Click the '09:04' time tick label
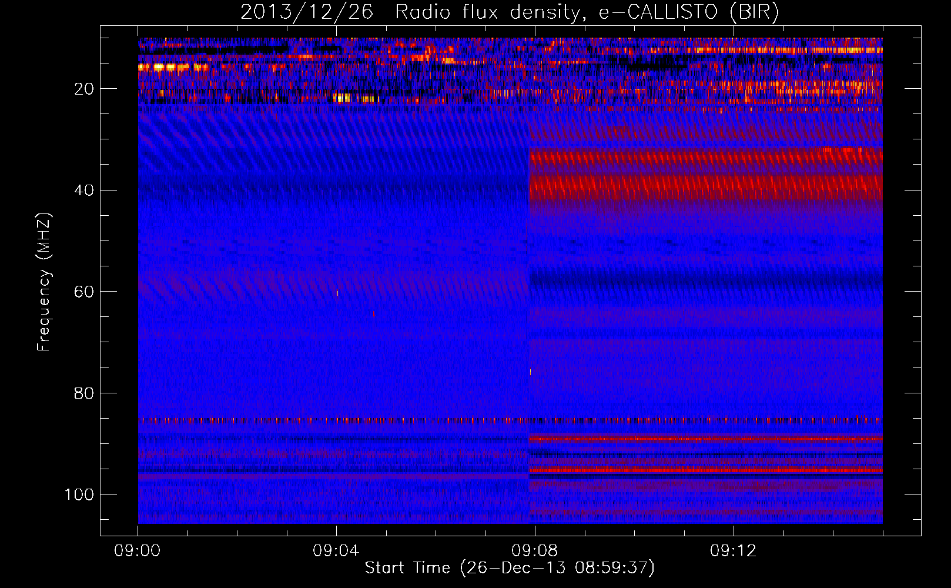This screenshot has width=951, height=588. point(336,551)
